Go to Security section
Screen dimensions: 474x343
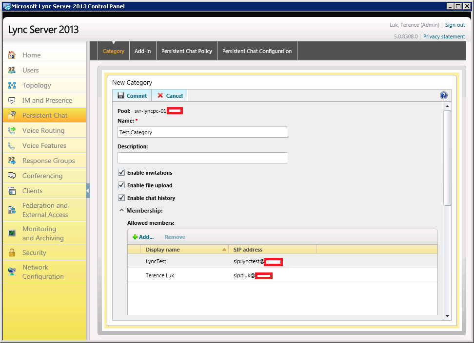click(x=44, y=253)
